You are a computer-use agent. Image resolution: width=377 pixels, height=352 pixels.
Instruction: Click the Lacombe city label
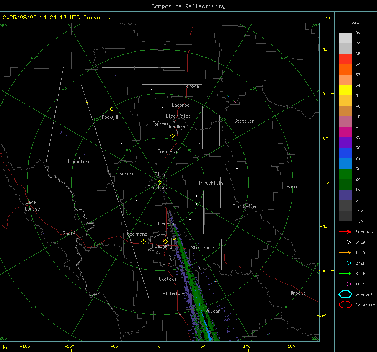click(181, 105)
